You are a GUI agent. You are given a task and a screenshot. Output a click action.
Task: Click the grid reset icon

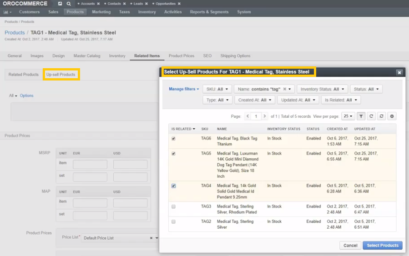click(381, 116)
